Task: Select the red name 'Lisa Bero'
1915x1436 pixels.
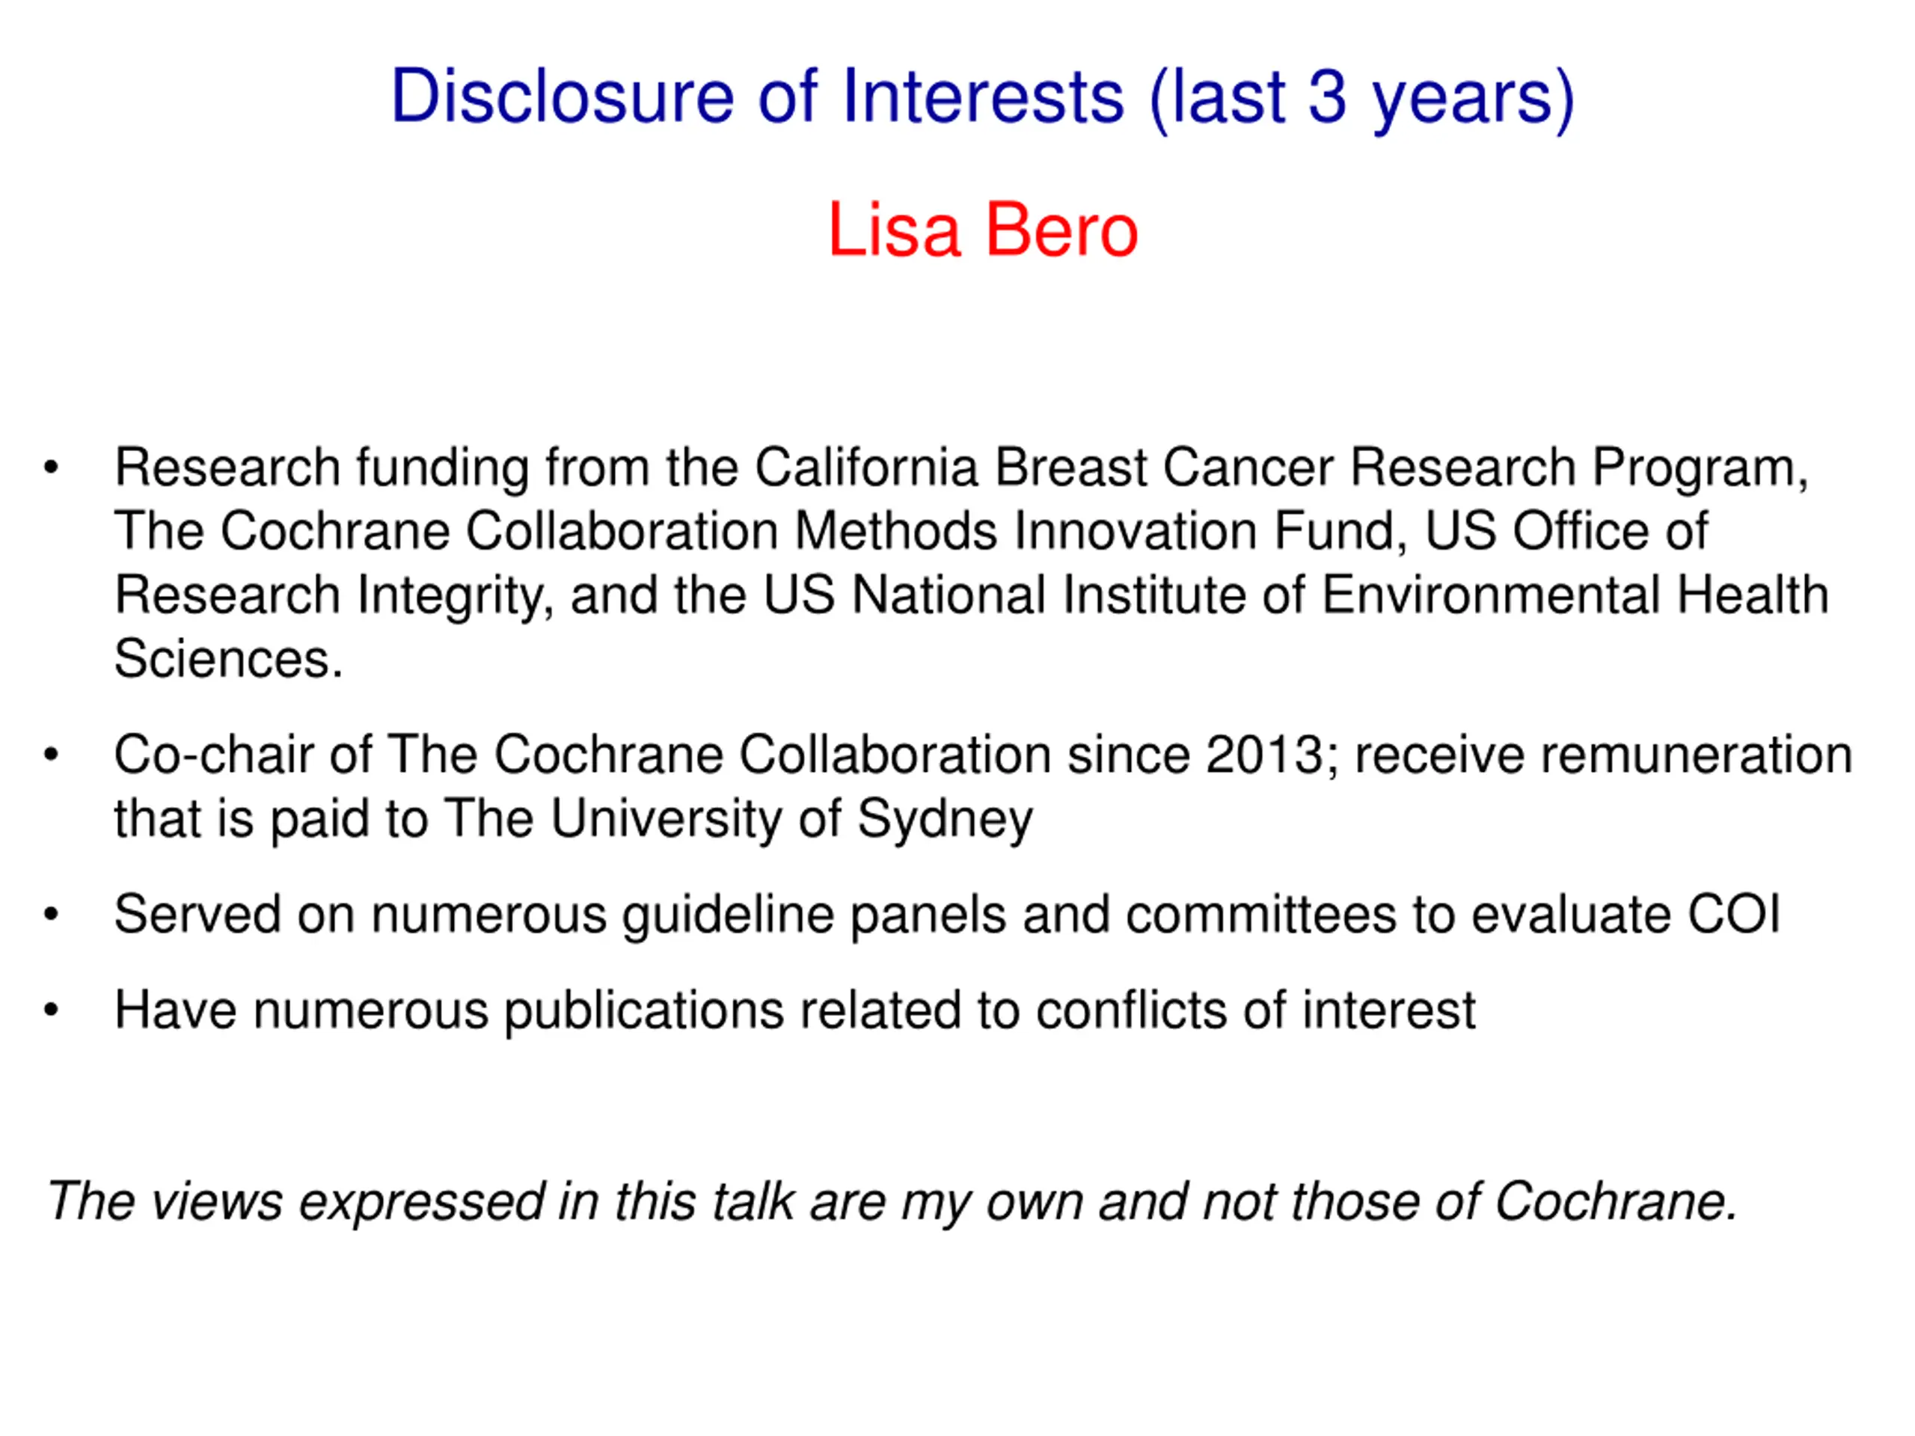Action: click(x=983, y=230)
